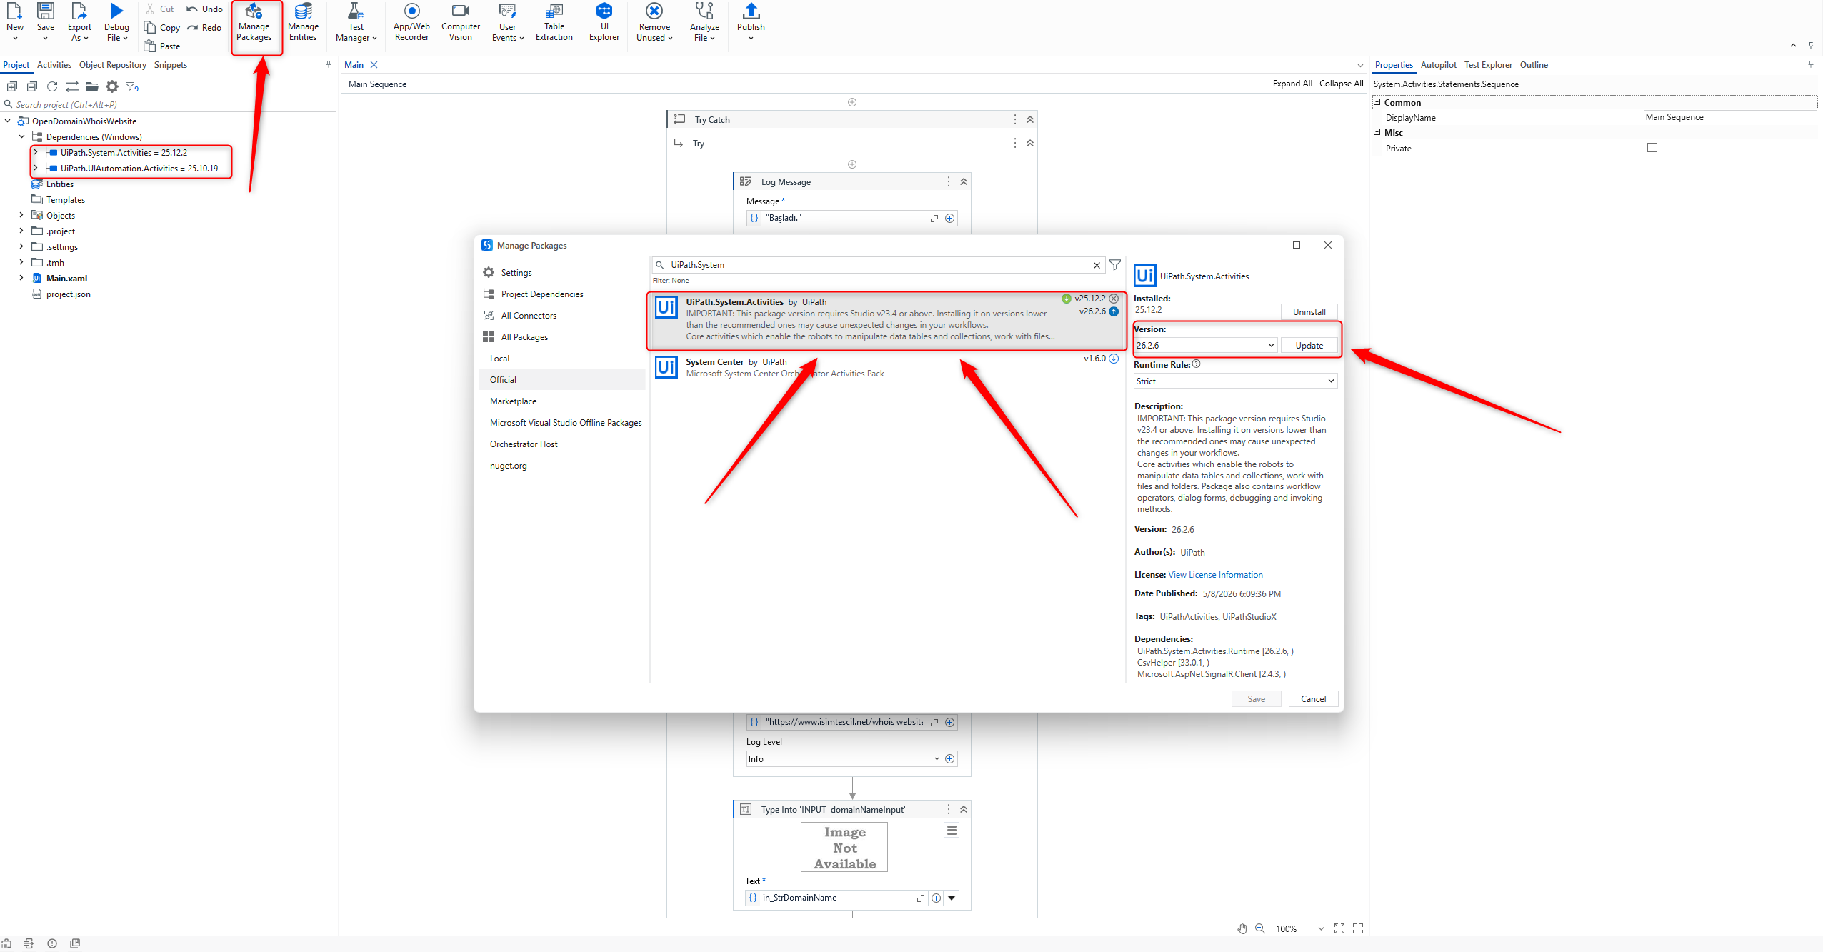
Task: Open the package filter funnel
Action: (x=1115, y=265)
